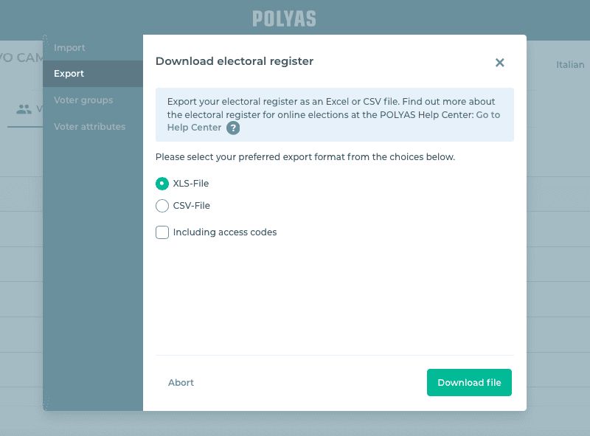The image size is (590, 436).
Task: Click the Download electoral register heading
Action: 235,61
